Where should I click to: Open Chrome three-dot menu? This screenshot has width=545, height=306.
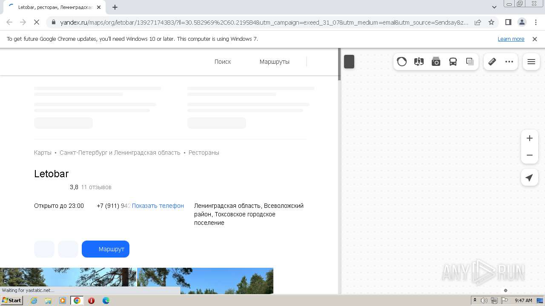(535, 22)
